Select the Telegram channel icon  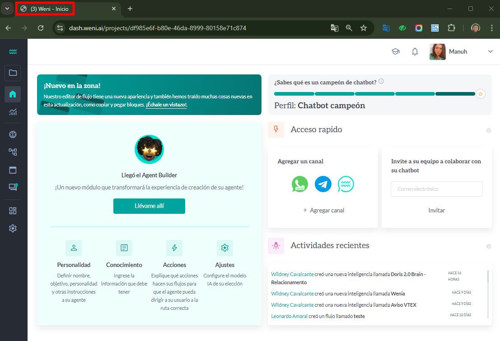point(322,184)
